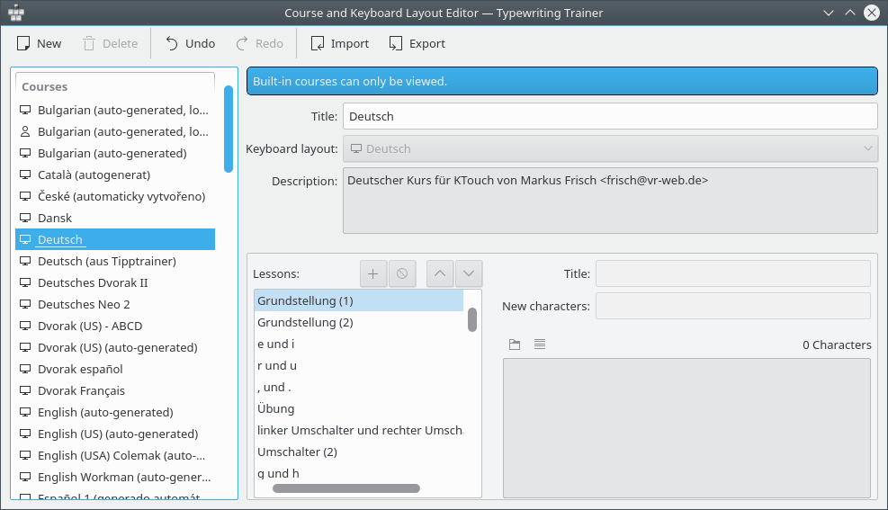Click the courses list vertical scrollbar
Image resolution: width=888 pixels, height=510 pixels.
[x=229, y=128]
